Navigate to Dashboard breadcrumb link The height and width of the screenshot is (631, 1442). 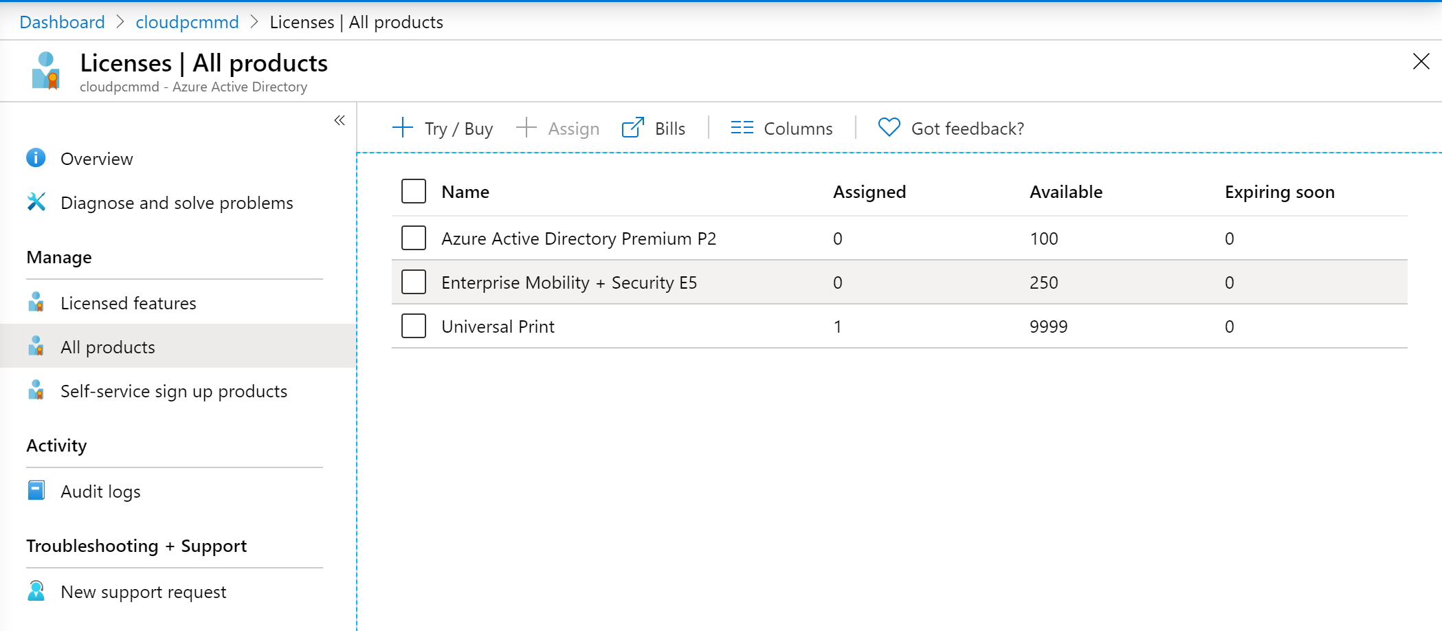[x=62, y=22]
